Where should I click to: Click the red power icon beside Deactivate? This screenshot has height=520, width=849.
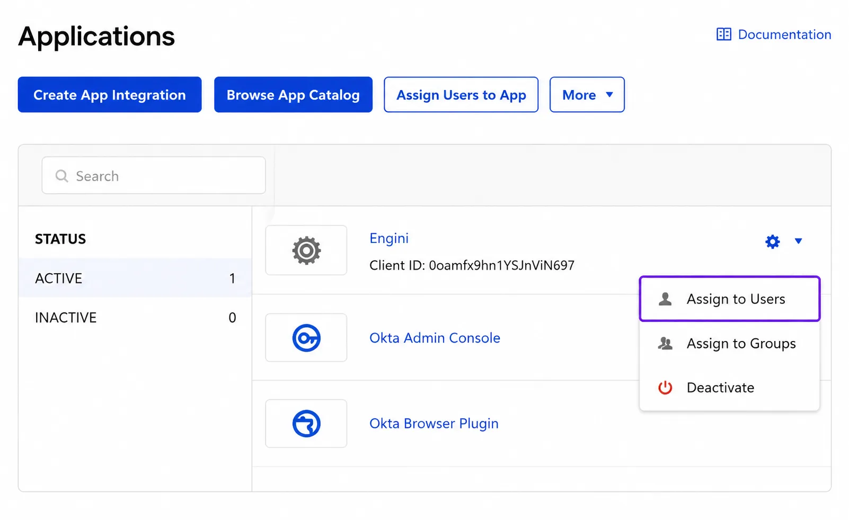[x=665, y=388]
